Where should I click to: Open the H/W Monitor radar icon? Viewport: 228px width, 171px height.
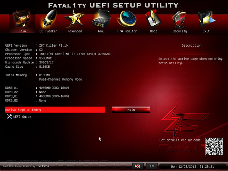[x=127, y=19]
